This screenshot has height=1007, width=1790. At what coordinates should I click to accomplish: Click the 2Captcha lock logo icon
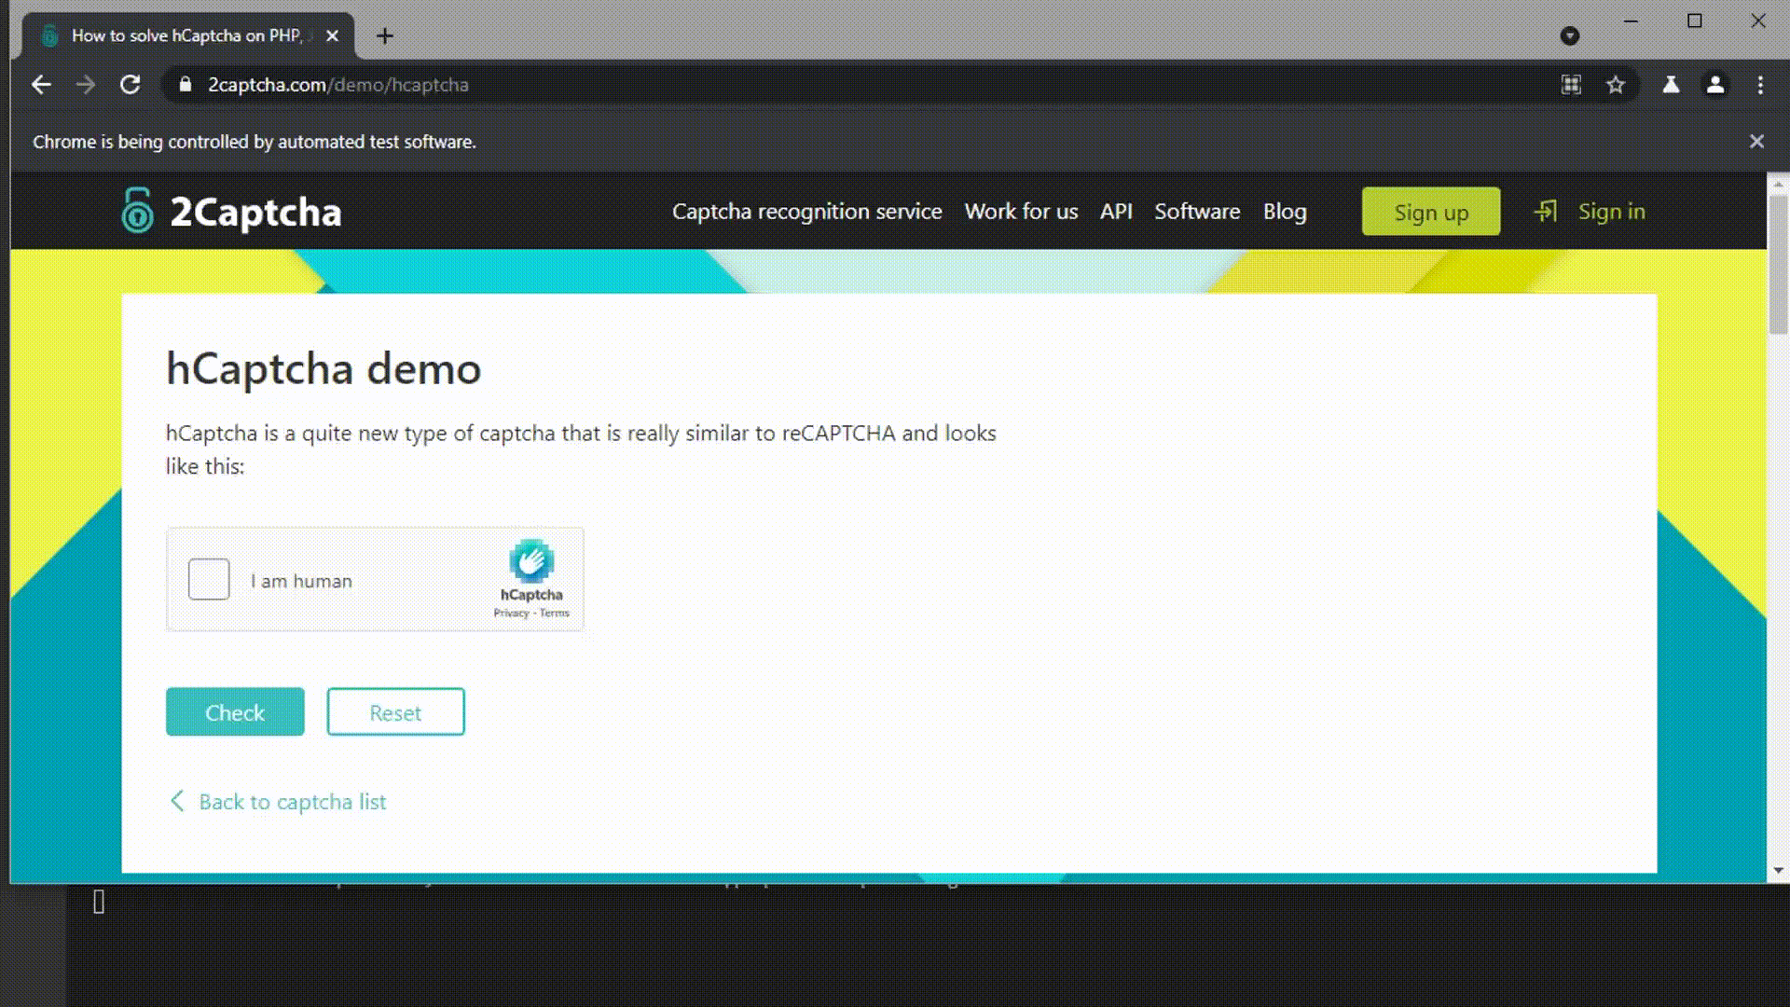click(x=137, y=211)
